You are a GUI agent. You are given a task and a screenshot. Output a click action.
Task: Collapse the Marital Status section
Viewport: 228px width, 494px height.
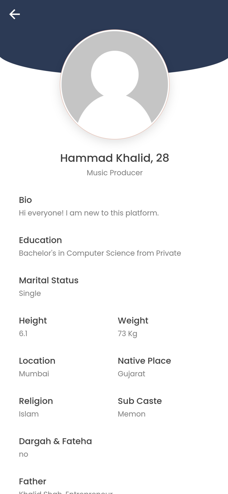point(49,280)
